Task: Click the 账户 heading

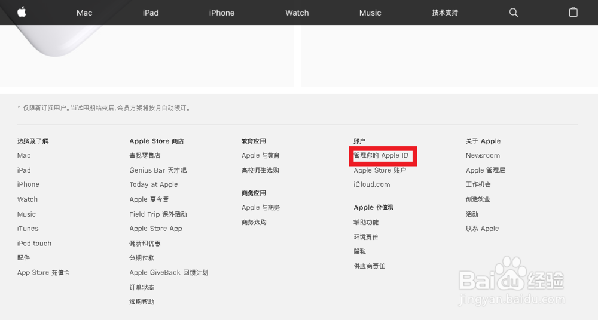Action: pos(359,141)
